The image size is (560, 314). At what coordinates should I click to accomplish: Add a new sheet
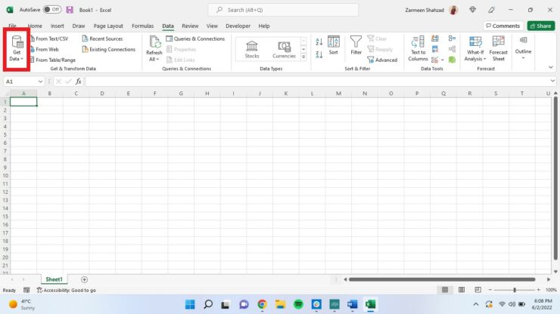coord(84,280)
